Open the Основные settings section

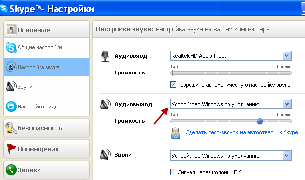(x=46, y=30)
